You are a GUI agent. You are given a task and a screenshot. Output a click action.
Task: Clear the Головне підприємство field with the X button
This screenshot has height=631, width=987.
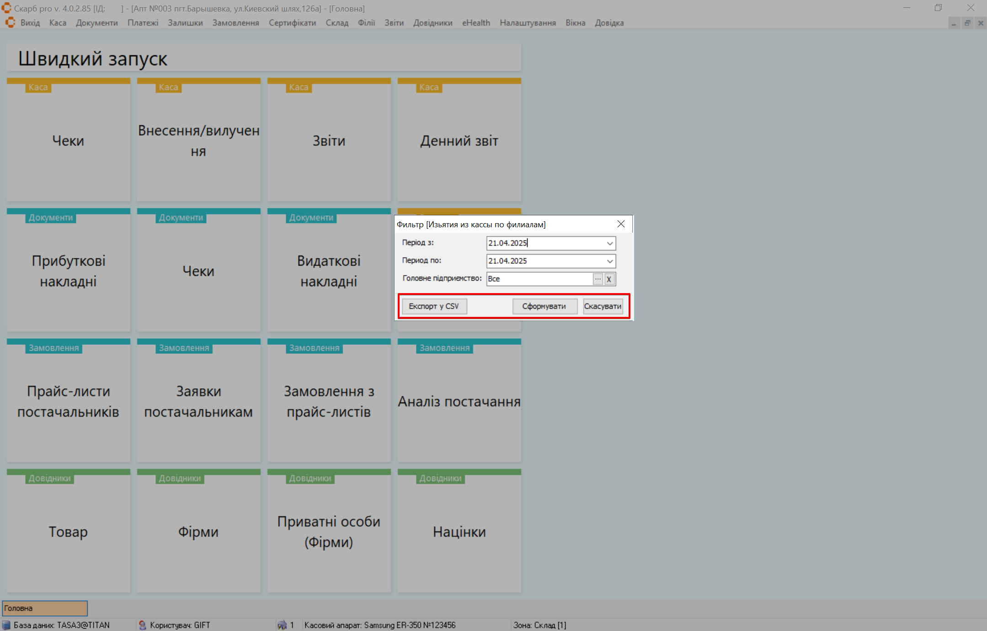[609, 279]
